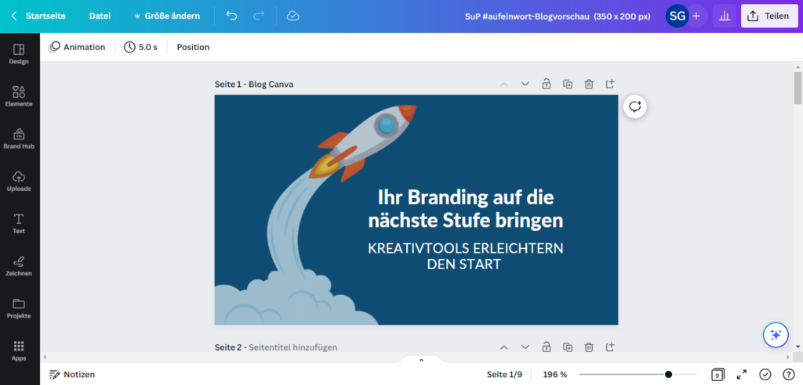The width and height of the screenshot is (803, 385).
Task: Add title in Seitentitel hinzufügen field
Action: (x=293, y=347)
